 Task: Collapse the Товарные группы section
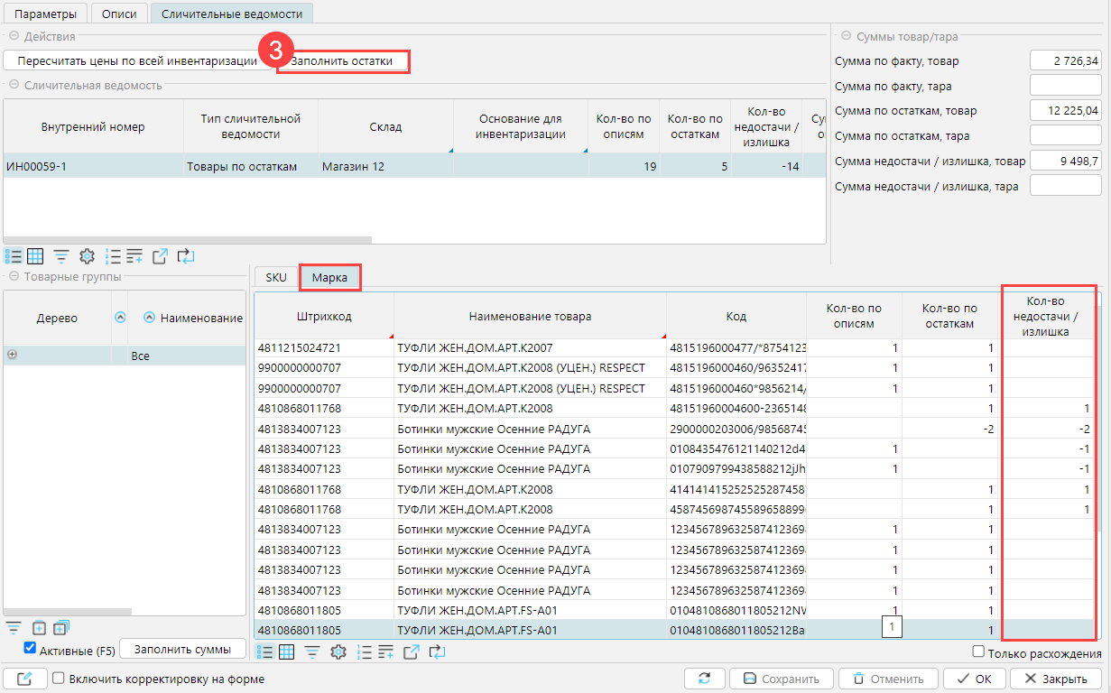(x=14, y=276)
